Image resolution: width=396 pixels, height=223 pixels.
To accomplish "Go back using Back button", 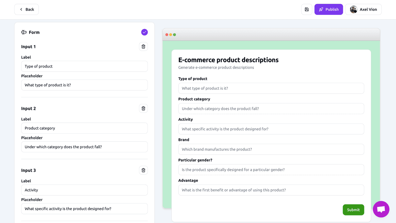I will tap(26, 10).
